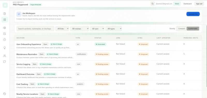The height and width of the screenshot is (98, 207).
Task: Click Not linked for Maintenance Reminders row
Action: click(x=120, y=54)
